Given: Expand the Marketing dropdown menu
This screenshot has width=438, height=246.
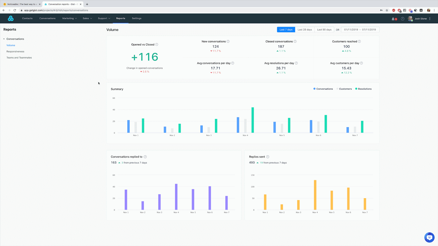Looking at the screenshot, I should (70, 18).
